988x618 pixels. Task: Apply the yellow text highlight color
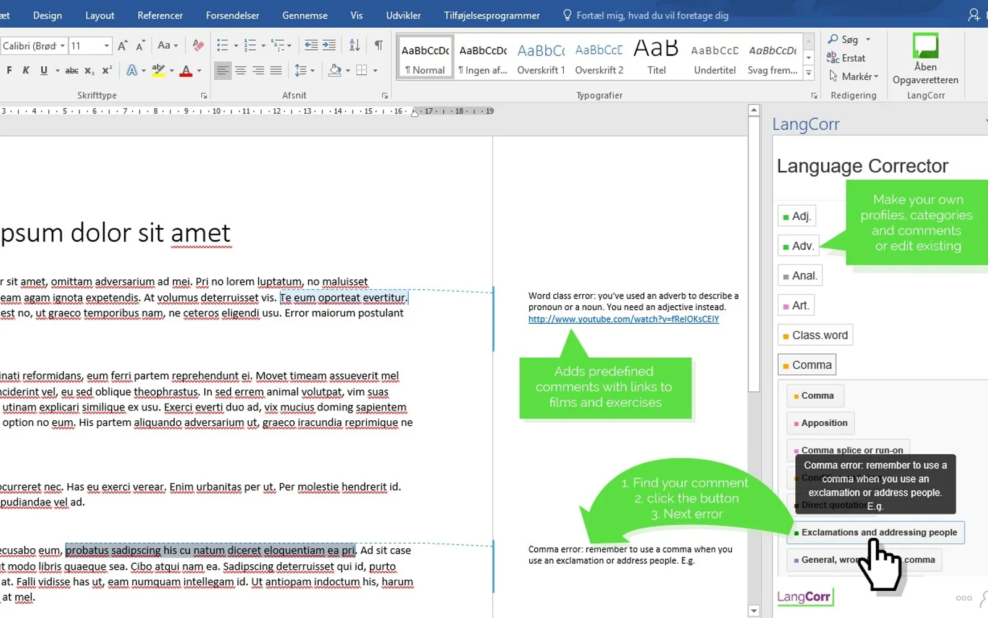point(158,70)
